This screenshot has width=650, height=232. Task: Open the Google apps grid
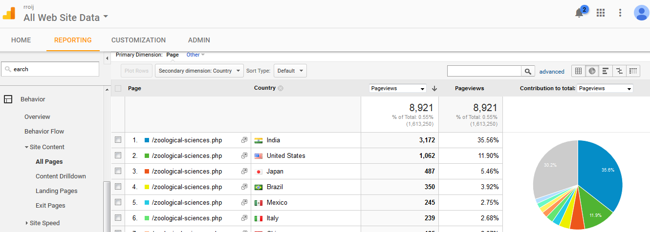[x=601, y=13]
